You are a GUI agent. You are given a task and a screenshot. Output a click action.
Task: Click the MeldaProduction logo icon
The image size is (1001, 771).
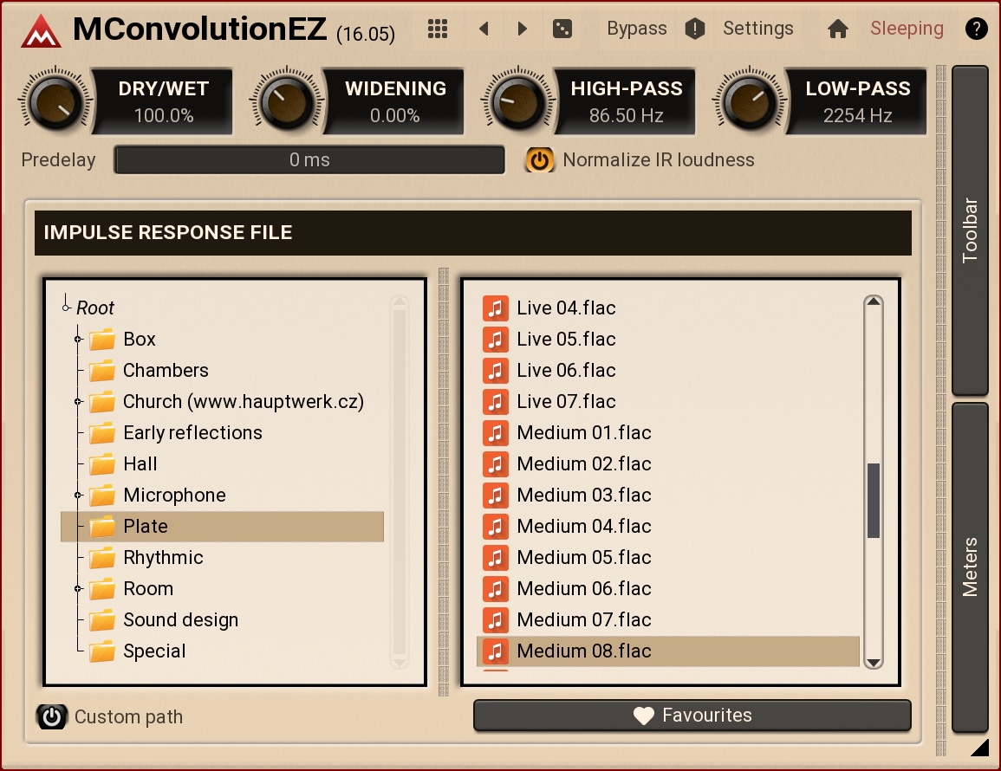(41, 30)
